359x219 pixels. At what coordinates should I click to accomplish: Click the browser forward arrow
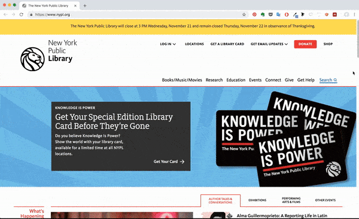[x=14, y=15]
